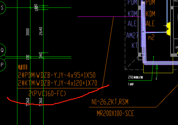Viewport: 178px width, 125px height.
Task: Select the orange ALE label
Action: [x=150, y=24]
